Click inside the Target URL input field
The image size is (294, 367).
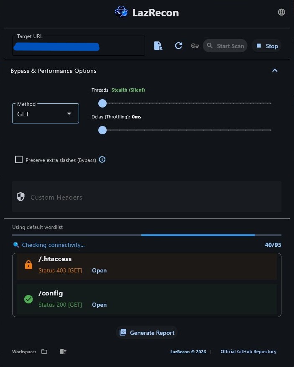tap(78, 47)
